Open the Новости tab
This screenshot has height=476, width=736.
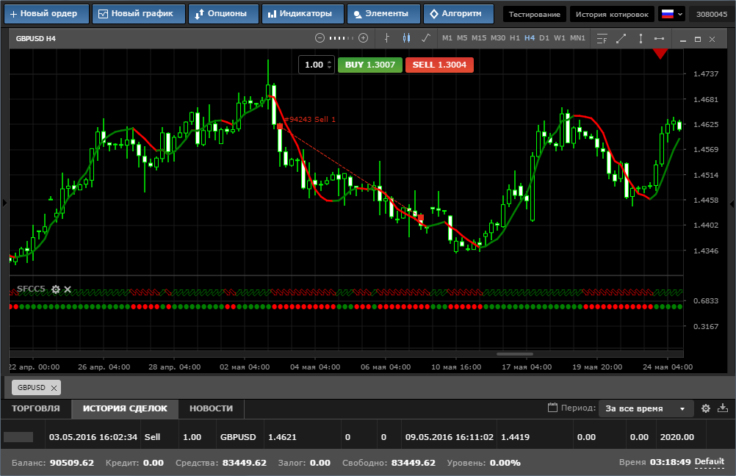[212, 408]
